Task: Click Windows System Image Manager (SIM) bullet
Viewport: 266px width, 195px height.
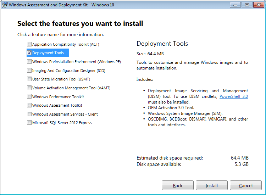Action: [x=185, y=113]
